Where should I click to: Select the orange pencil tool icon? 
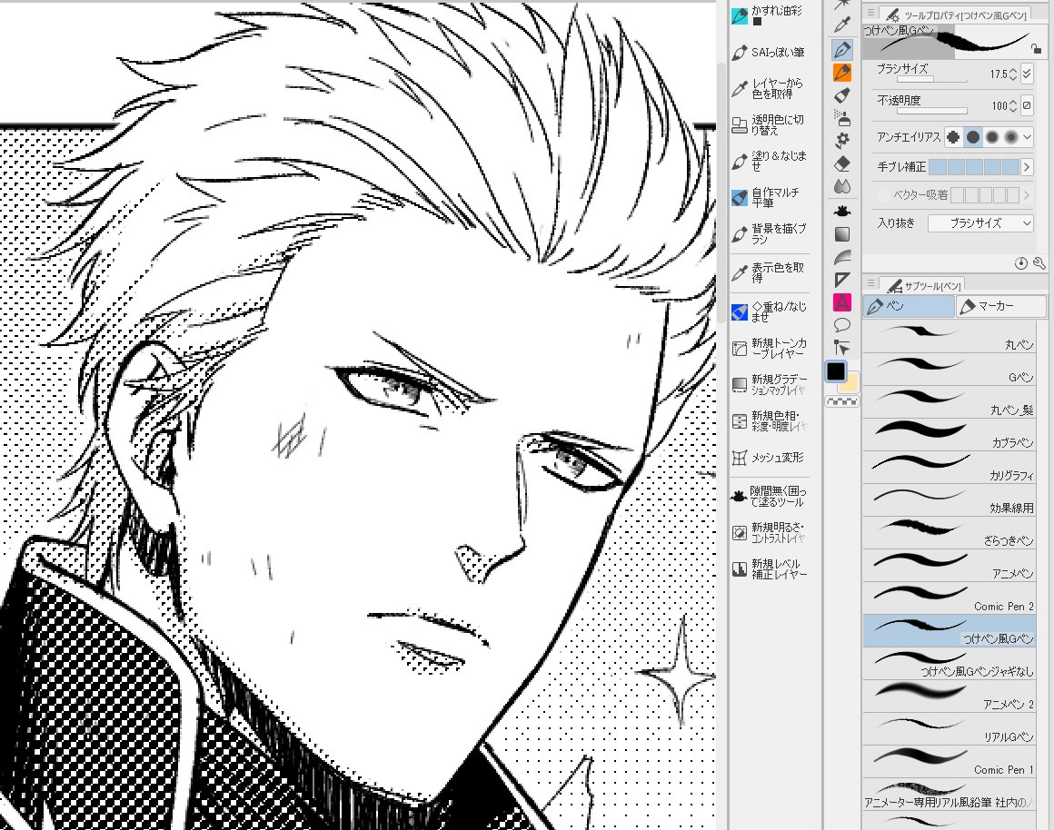click(x=841, y=72)
